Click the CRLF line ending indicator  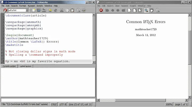coord(54,105)
